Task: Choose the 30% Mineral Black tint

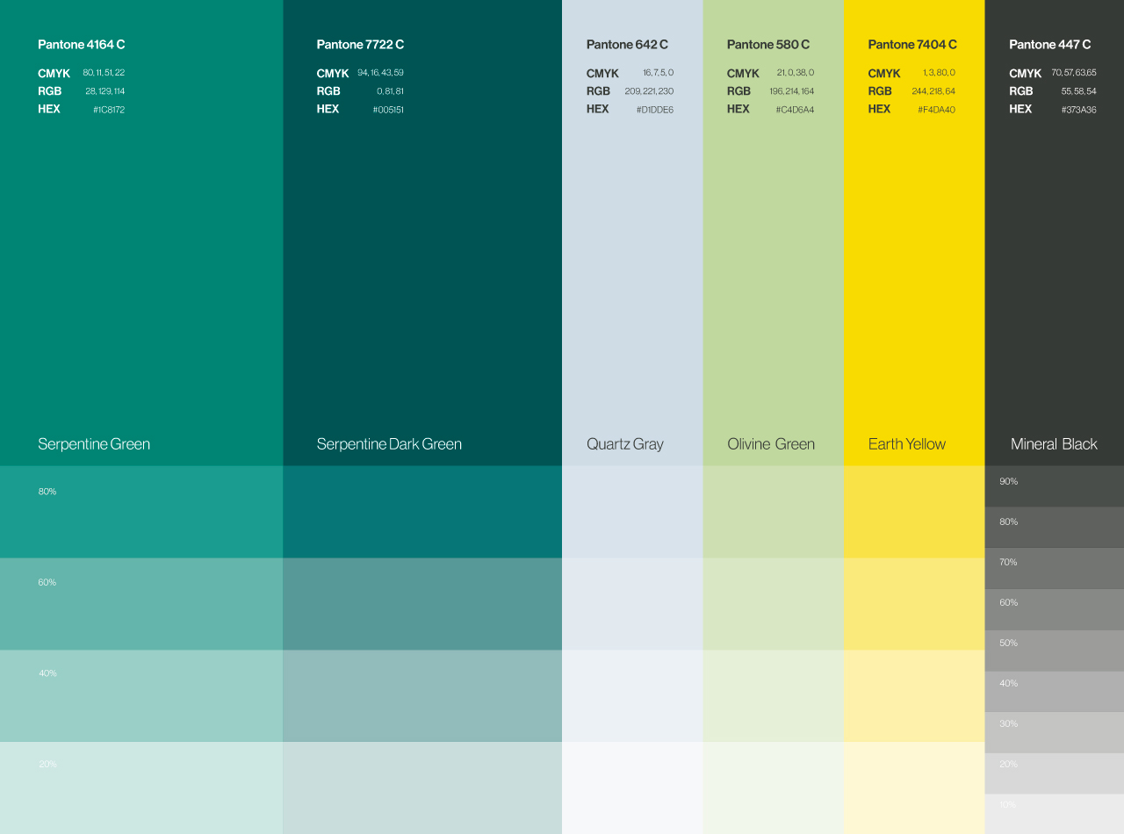Action: point(1054,731)
